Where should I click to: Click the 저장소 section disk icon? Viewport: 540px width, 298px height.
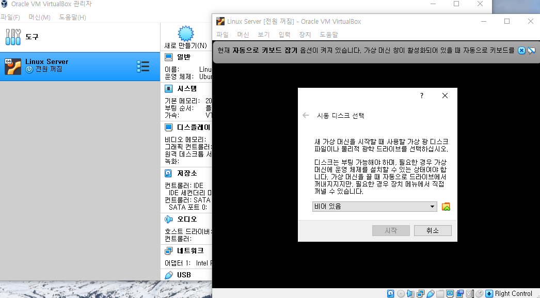coord(168,173)
